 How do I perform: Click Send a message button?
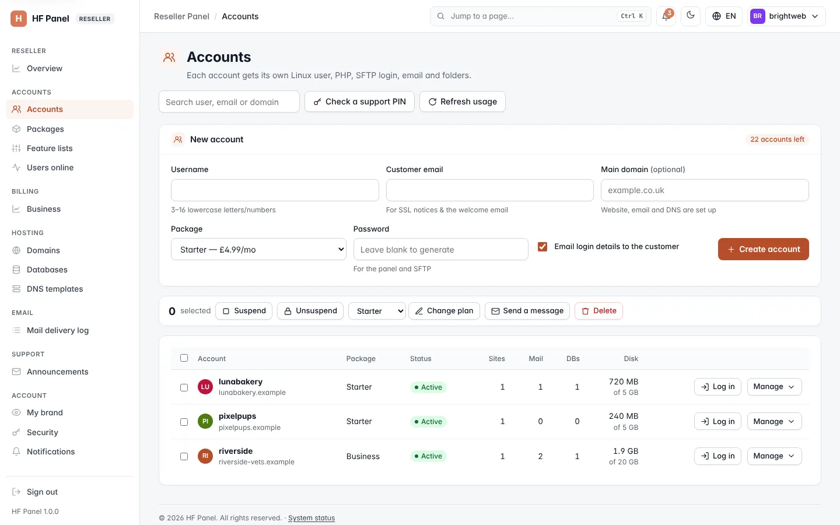click(527, 311)
